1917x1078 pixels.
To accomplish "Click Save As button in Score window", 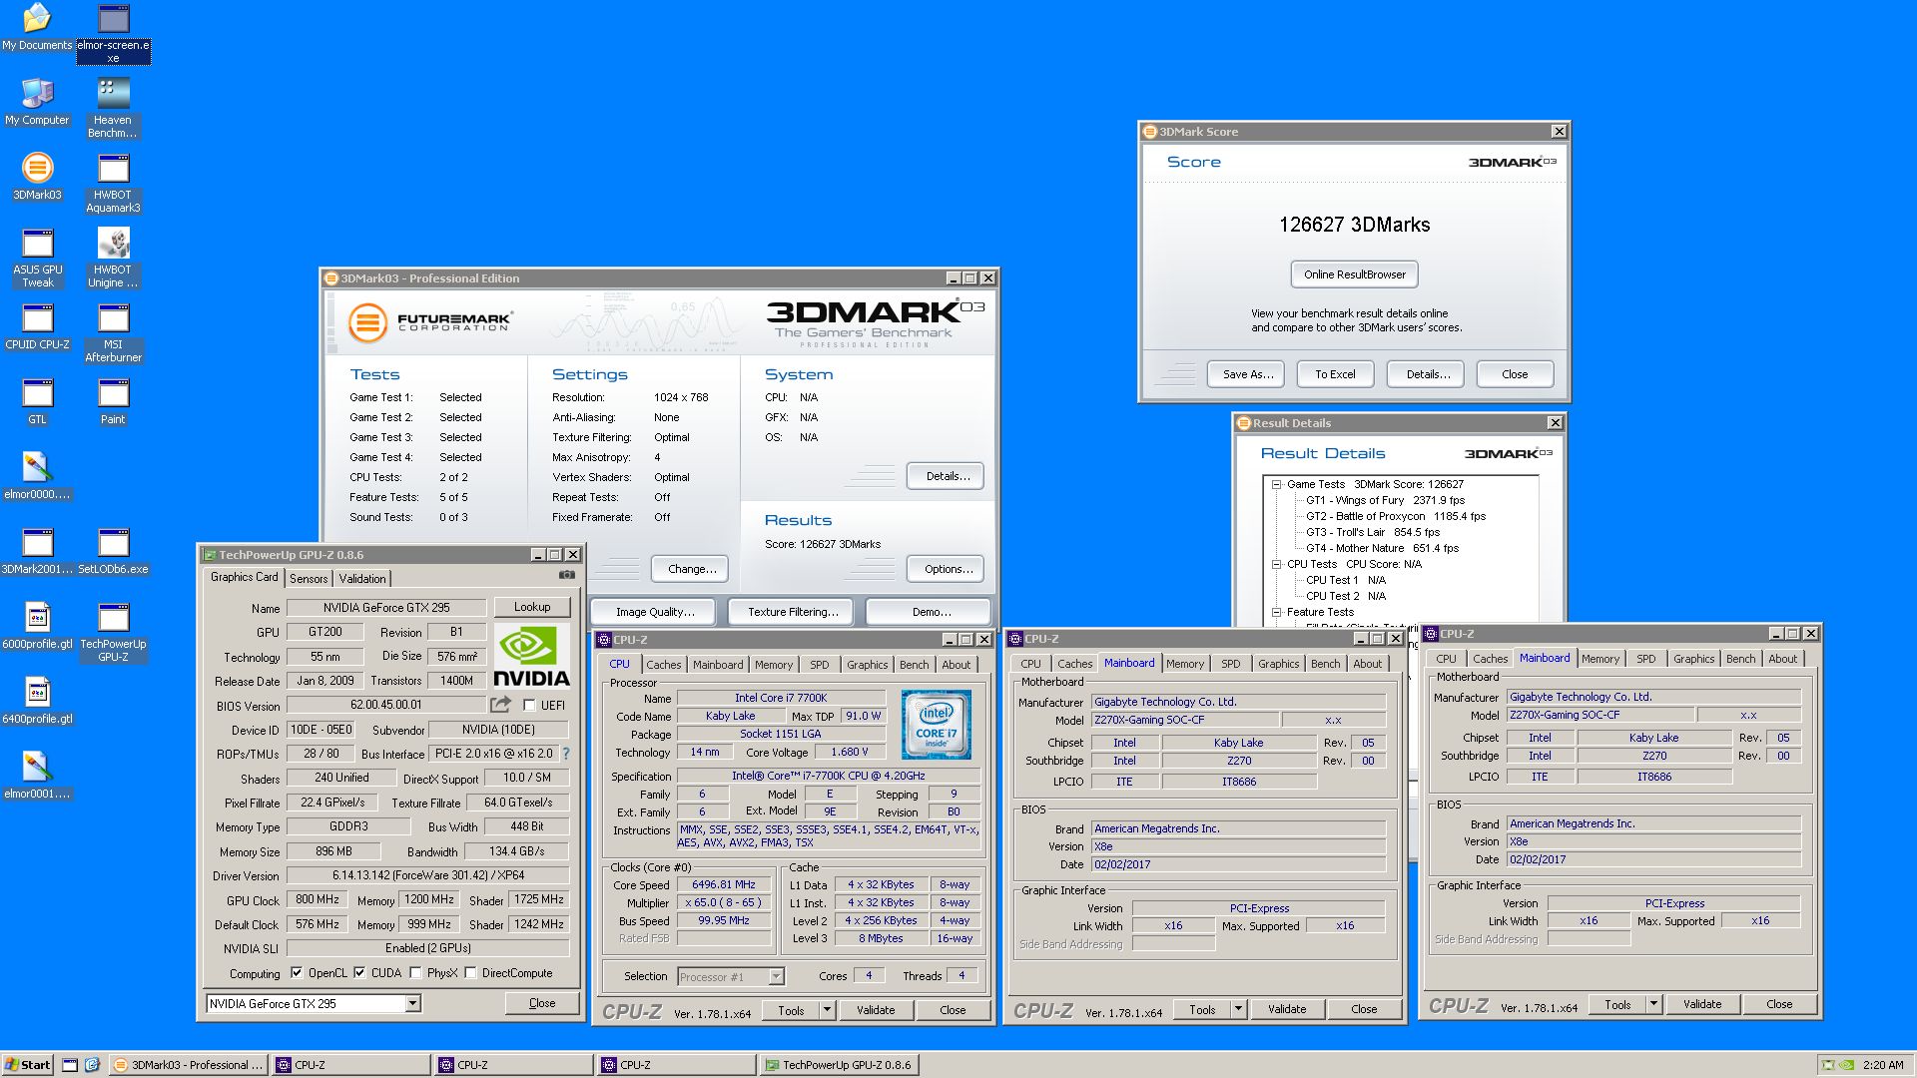I will (1248, 374).
